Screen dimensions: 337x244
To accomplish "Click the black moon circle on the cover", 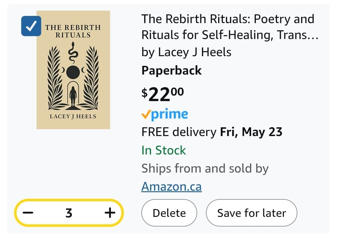I will coord(73,72).
